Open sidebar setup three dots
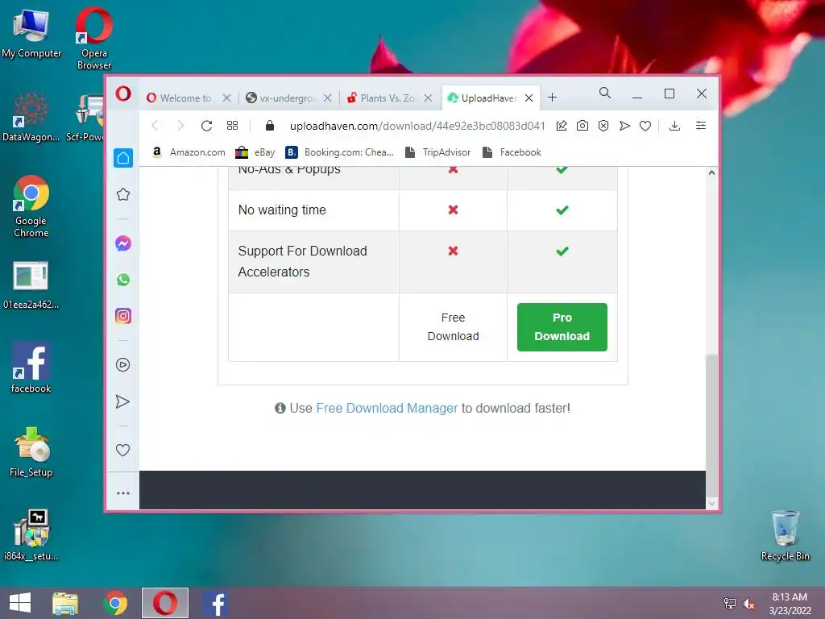The height and width of the screenshot is (619, 825). click(x=123, y=493)
